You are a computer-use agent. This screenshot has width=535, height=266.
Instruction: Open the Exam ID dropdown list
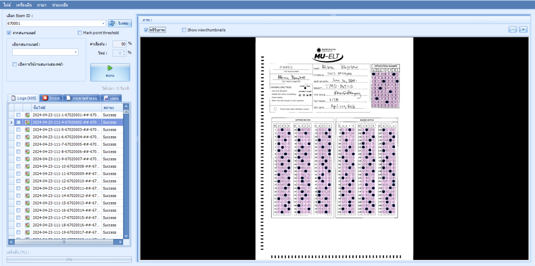(103, 23)
